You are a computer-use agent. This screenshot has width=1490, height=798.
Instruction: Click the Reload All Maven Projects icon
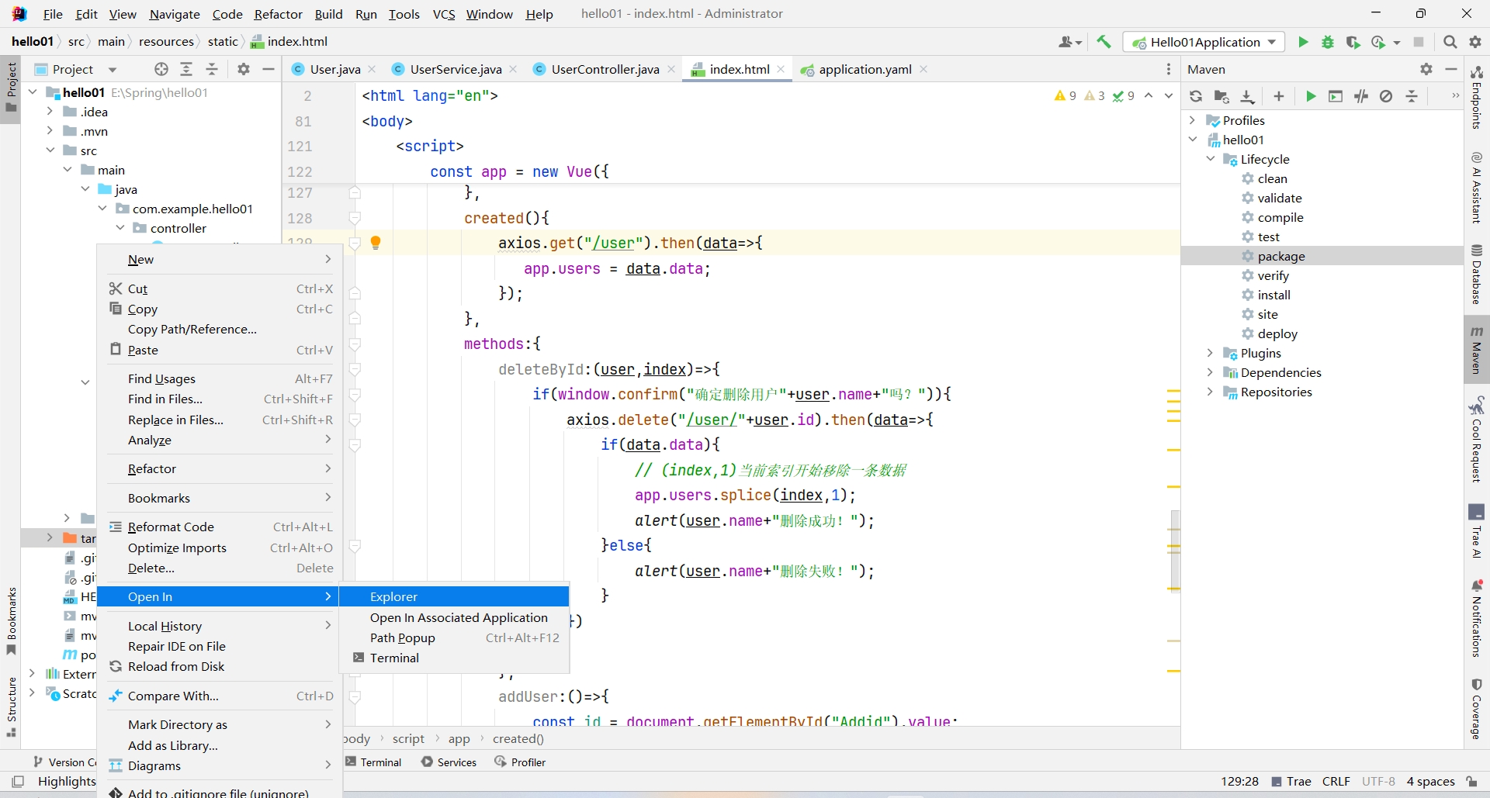1196,96
